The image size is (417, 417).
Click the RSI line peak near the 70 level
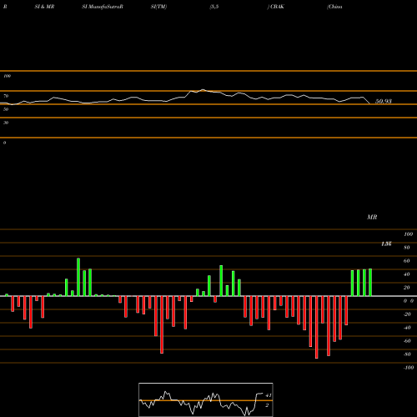coord(203,90)
